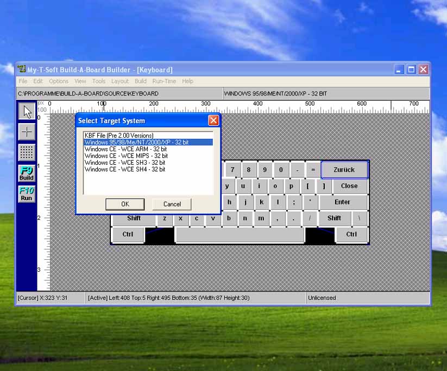Viewport: 447px width, 371px height.
Task: Select the backslash key beside right Shift
Action: 360,219
